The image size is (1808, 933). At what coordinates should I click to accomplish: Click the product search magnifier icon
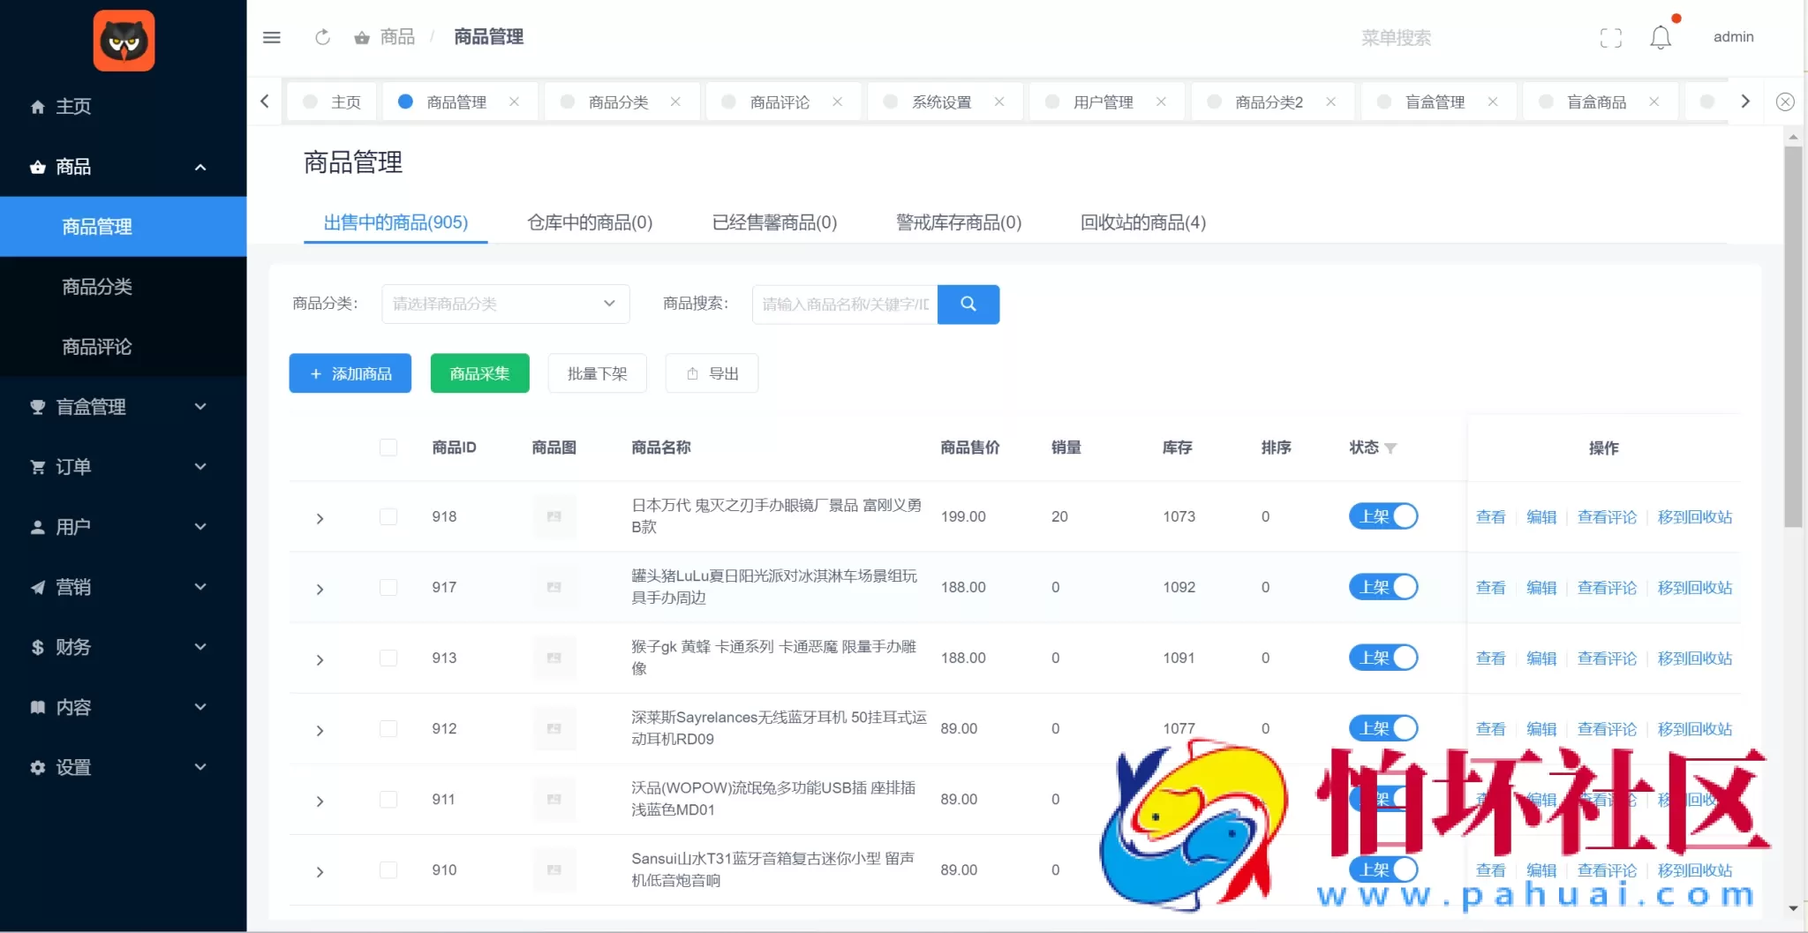968,304
